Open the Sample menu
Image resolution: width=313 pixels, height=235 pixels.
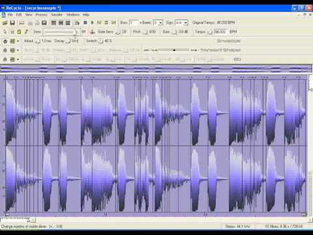(x=57, y=14)
